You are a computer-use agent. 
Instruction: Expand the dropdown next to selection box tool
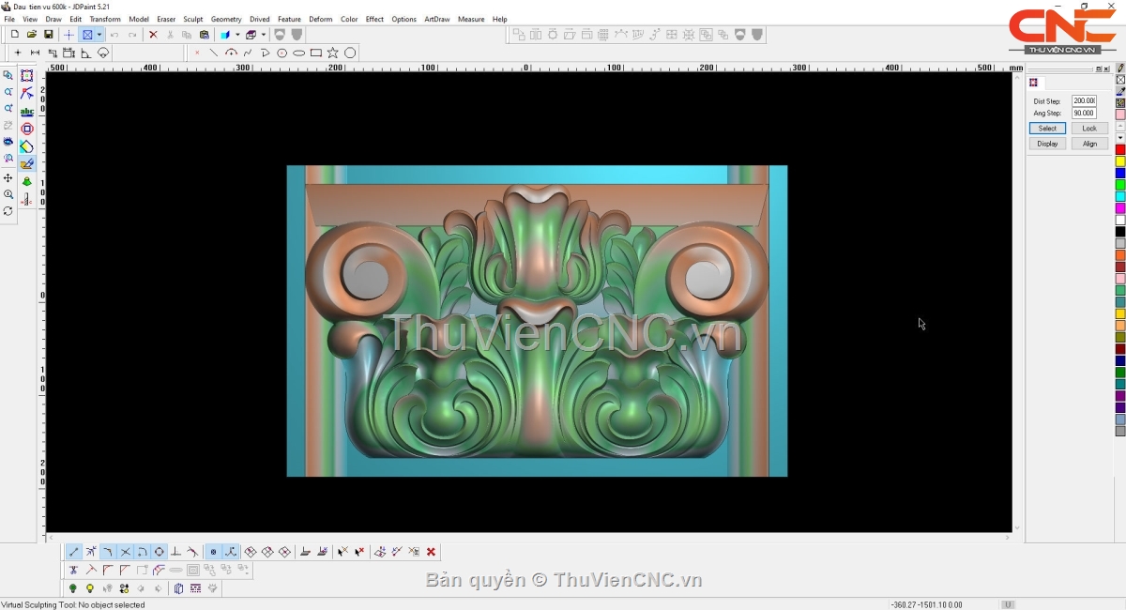pos(99,35)
